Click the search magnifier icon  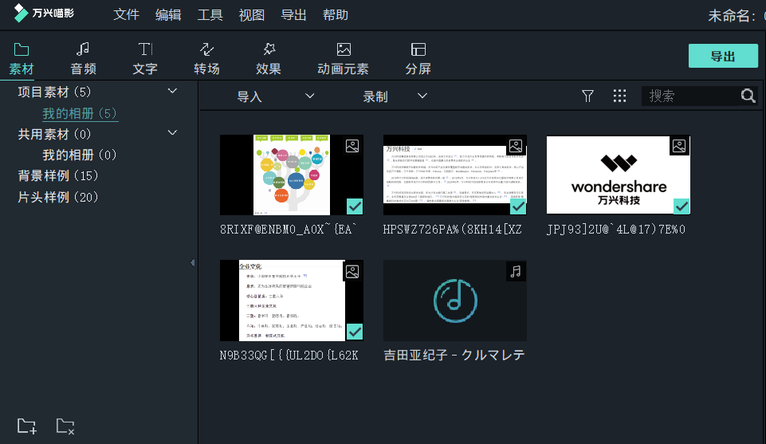748,96
